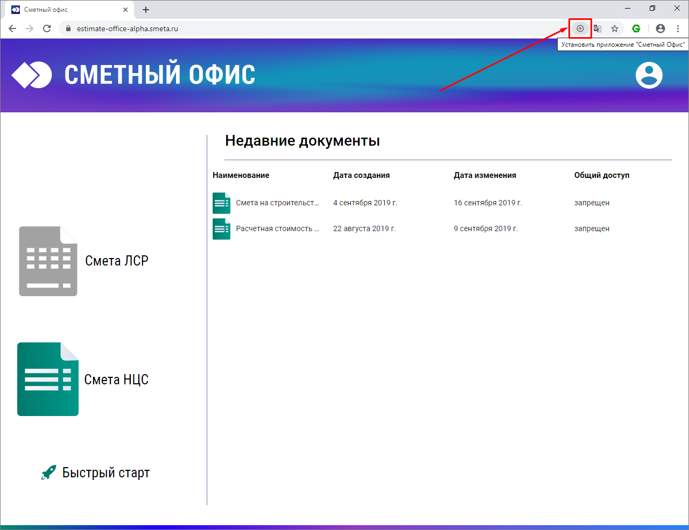Click the Сметный Офис diamond logo
The height and width of the screenshot is (530, 689).
point(32,75)
